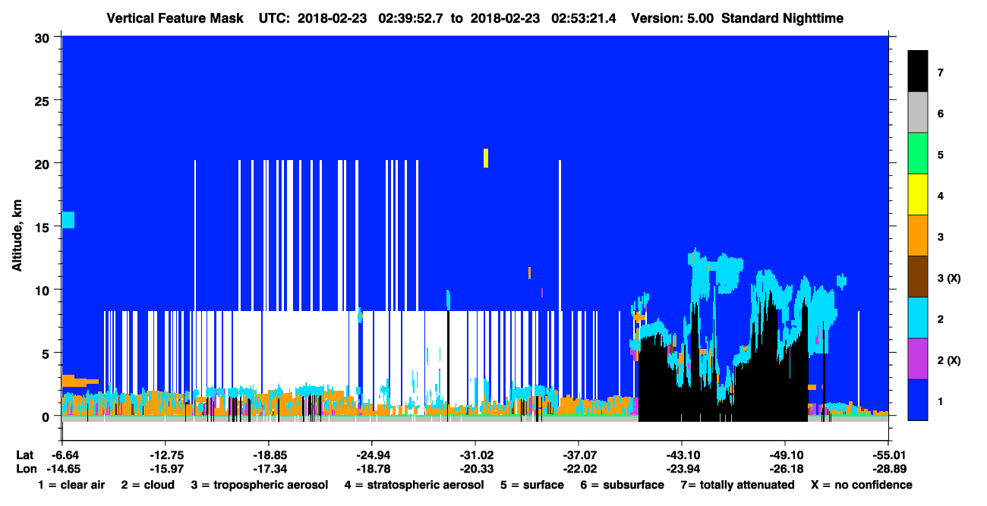Click the colorbar label '3 (X)'
This screenshot has height=506, width=987.
tap(949, 278)
